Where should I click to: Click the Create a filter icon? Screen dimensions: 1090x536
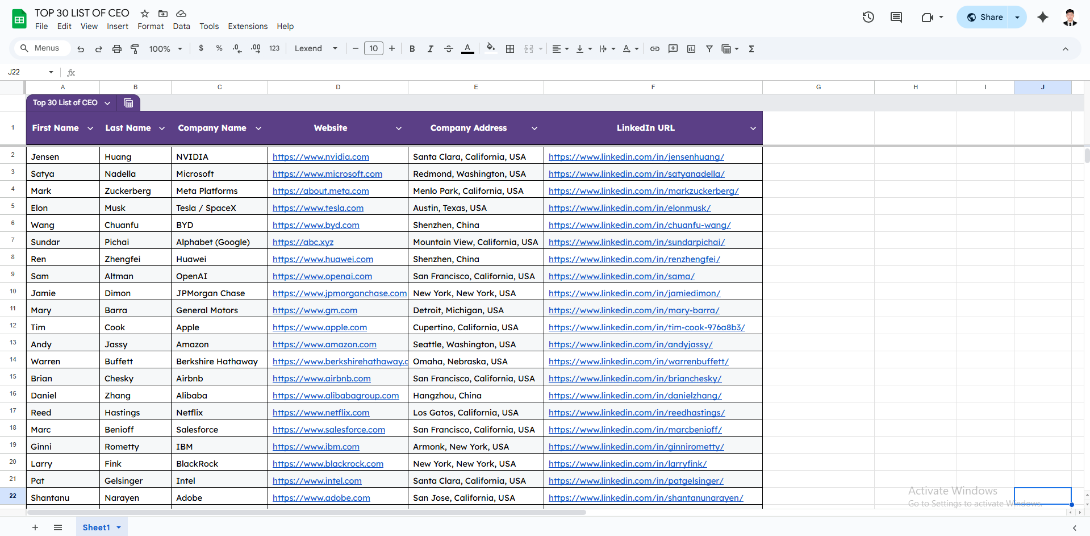click(x=709, y=49)
